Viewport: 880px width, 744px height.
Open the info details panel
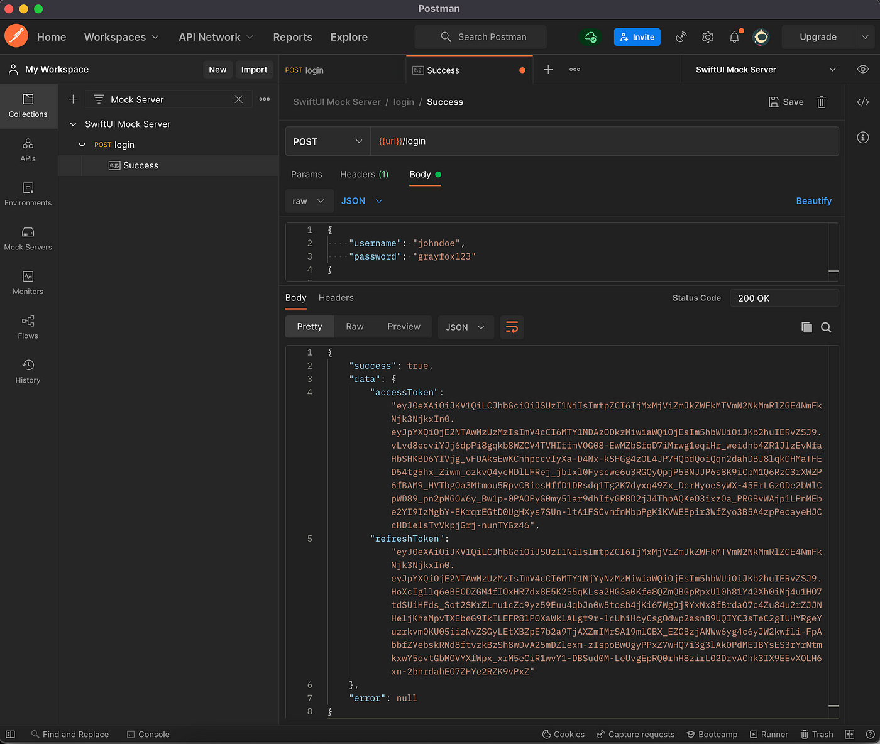coord(863,137)
